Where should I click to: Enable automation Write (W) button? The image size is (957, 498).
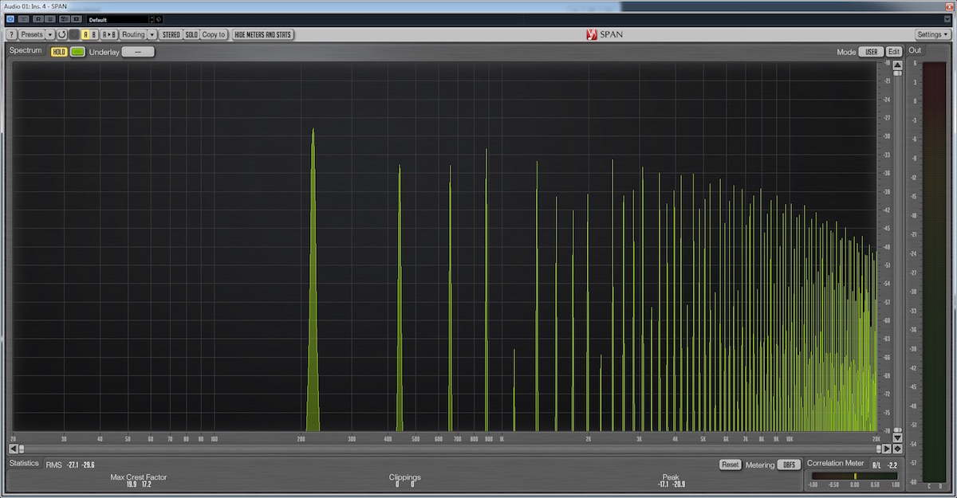pyautogui.click(x=51, y=19)
